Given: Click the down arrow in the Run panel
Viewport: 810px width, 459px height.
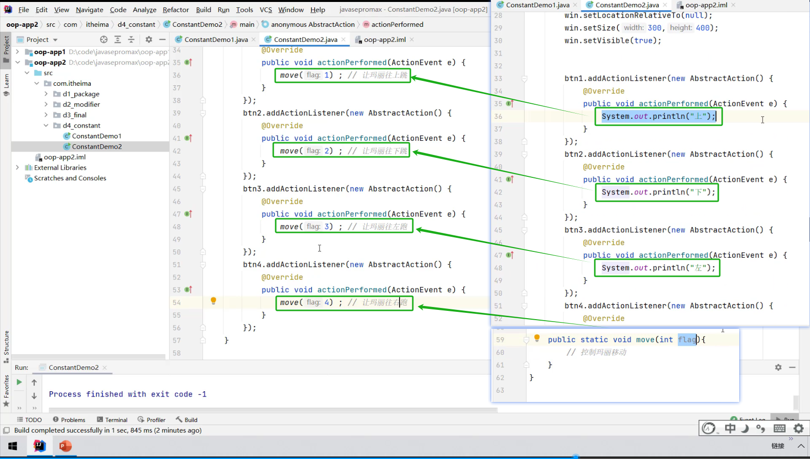Looking at the screenshot, I should (34, 396).
